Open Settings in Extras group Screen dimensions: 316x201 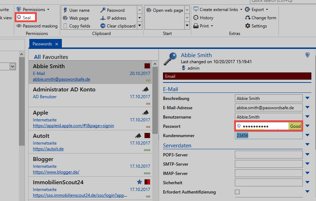coord(256,26)
